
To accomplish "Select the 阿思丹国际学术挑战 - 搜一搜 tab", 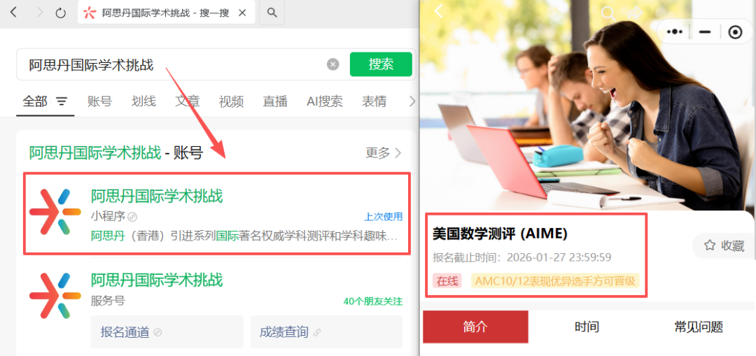I will point(167,13).
